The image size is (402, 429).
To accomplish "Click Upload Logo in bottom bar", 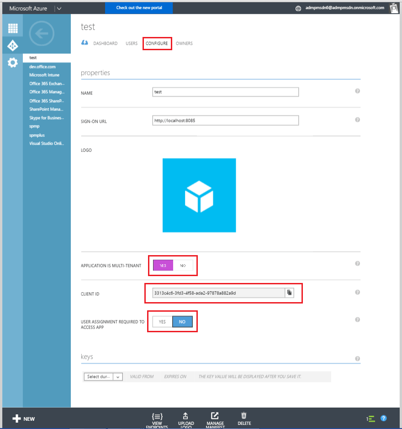I will coord(186,420).
